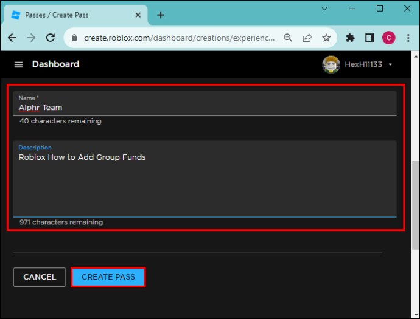Expand the HexH11133 account dropdown
This screenshot has height=319, width=420.
pos(390,64)
